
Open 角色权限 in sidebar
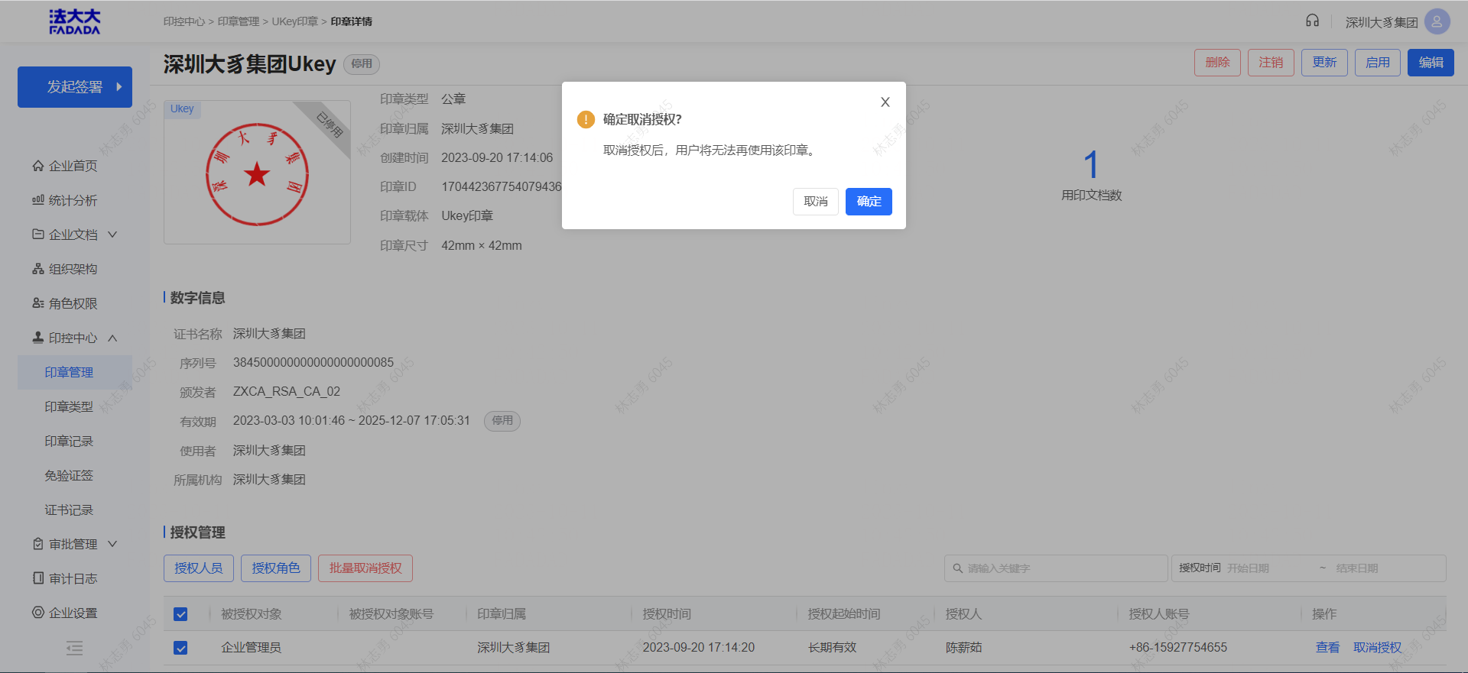click(x=73, y=303)
